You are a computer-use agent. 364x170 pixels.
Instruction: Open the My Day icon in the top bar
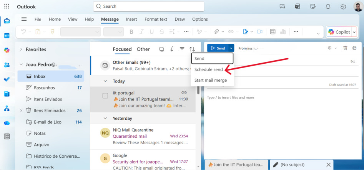313,7
